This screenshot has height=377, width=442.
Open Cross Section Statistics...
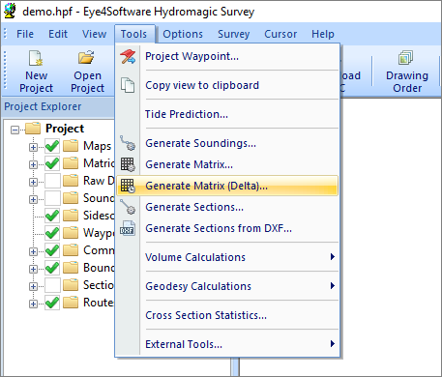(227, 315)
